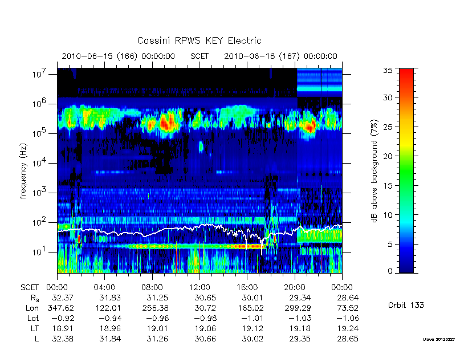
Task: Click the L value "28.65"
Action: coord(348,339)
